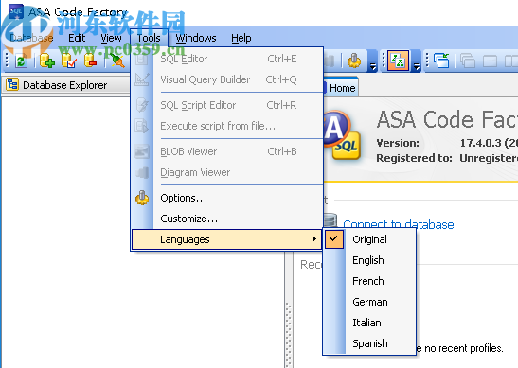Viewport: 518px width, 368px height.
Task: Click the BLOB Viewer menu icon
Action: point(142,151)
